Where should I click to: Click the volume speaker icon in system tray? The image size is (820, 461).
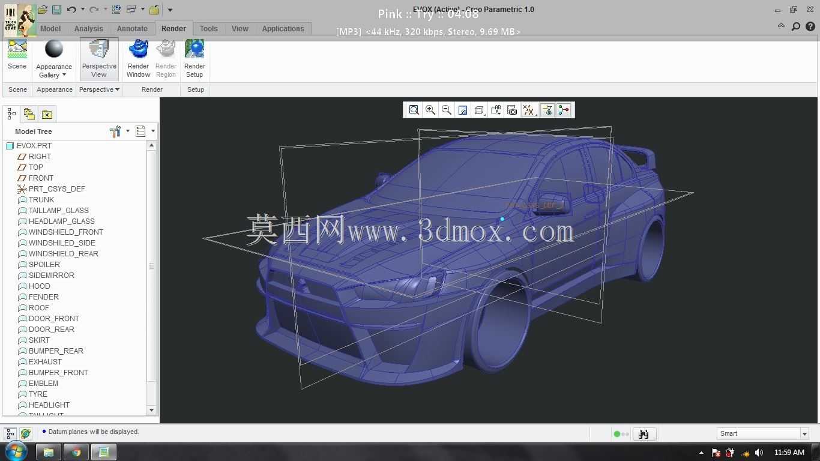pyautogui.click(x=759, y=453)
